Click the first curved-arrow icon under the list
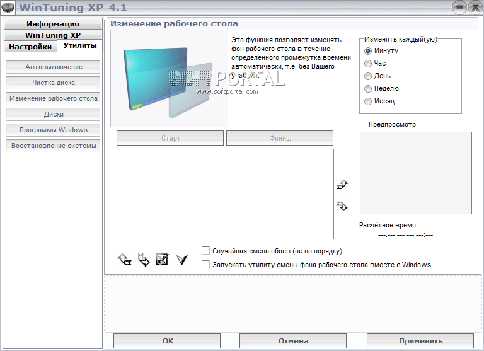The image size is (484, 351). [x=125, y=260]
